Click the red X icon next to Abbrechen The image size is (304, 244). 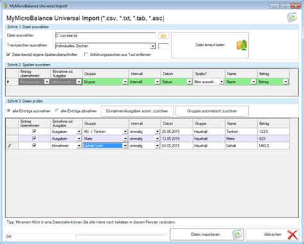pyautogui.click(x=292, y=235)
